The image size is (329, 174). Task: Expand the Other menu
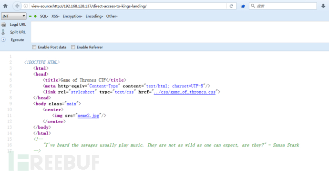pos(112,16)
